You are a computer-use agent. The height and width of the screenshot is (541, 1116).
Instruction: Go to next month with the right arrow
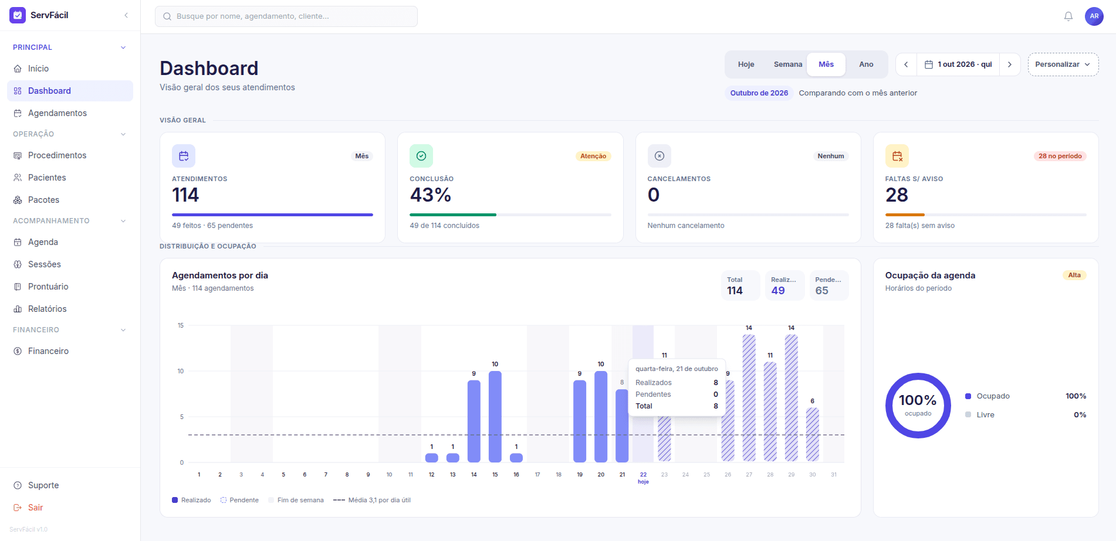tap(1010, 64)
